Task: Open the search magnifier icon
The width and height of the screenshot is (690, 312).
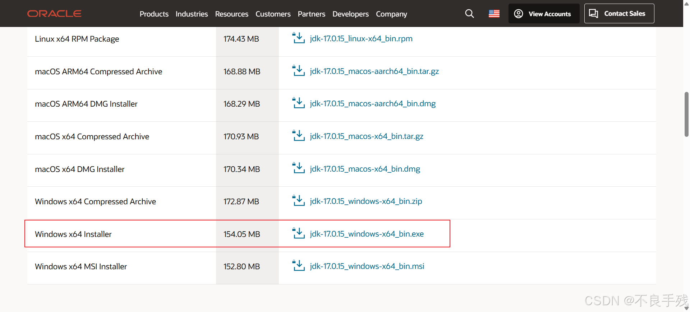Action: tap(469, 14)
